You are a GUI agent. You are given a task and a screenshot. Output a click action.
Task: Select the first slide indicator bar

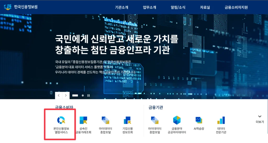pos(75,96)
